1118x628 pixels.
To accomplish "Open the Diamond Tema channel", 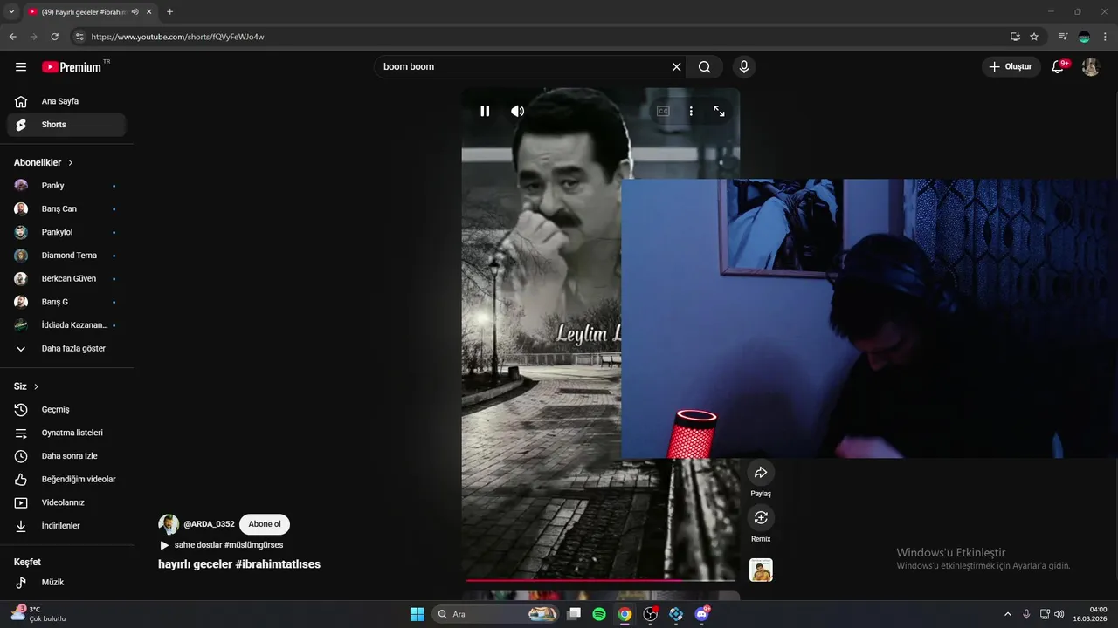I will point(66,256).
